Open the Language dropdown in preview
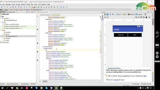 (139, 14)
